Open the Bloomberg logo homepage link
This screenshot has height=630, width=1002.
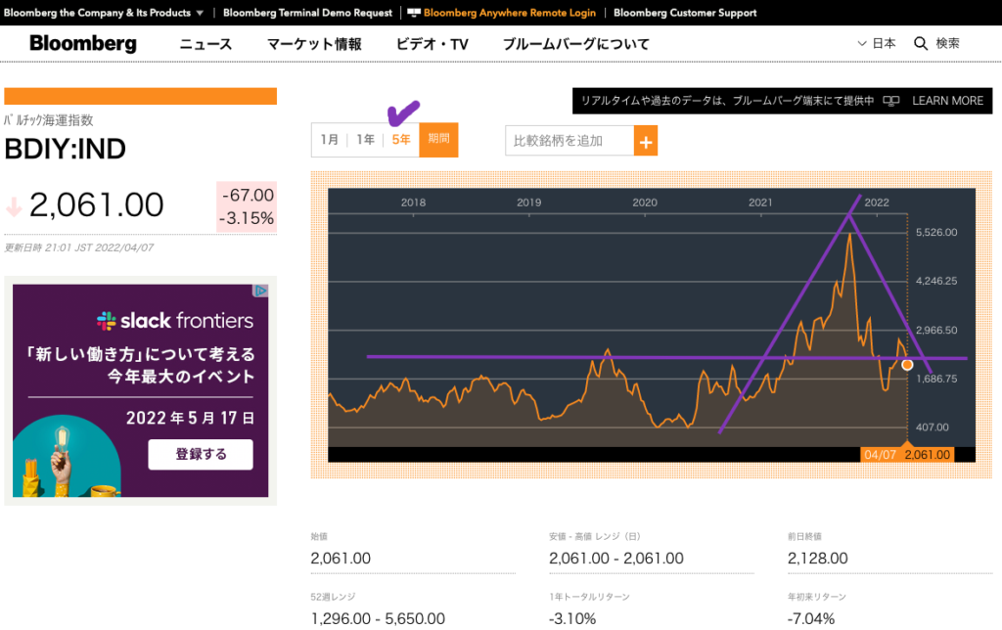83,43
